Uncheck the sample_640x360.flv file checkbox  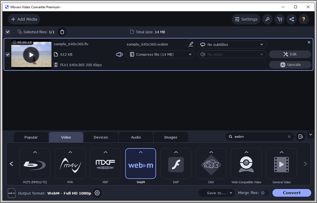(x=8, y=55)
